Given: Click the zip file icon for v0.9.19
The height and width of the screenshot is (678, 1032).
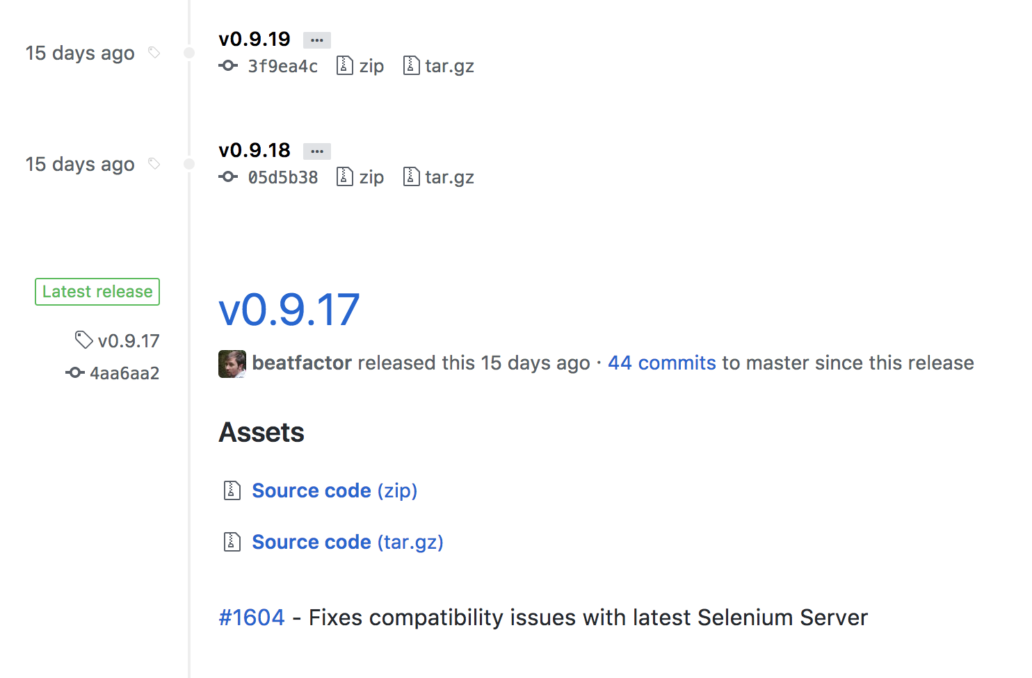Looking at the screenshot, I should (344, 65).
